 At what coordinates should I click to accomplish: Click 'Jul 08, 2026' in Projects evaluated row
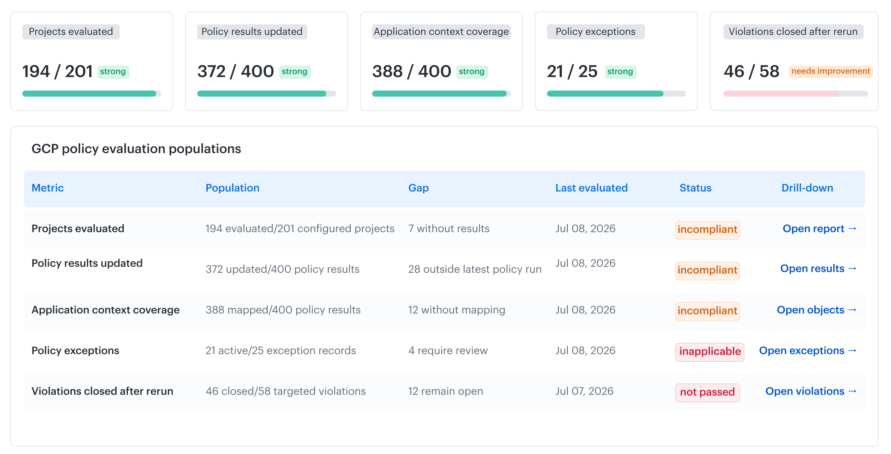[585, 229]
